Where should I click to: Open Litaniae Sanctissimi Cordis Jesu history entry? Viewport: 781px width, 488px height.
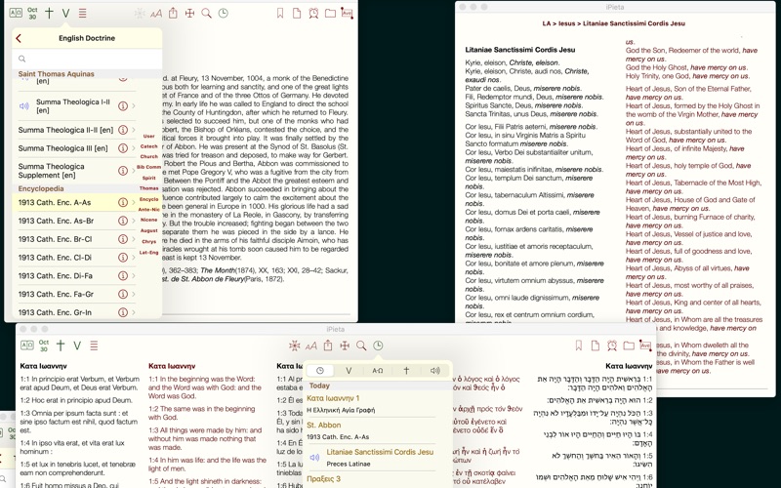pos(380,458)
